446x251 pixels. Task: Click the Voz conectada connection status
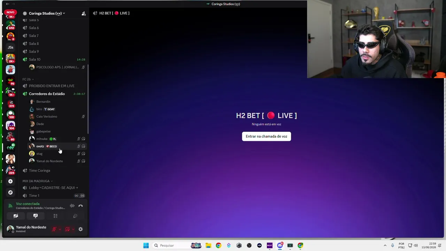coord(28,204)
